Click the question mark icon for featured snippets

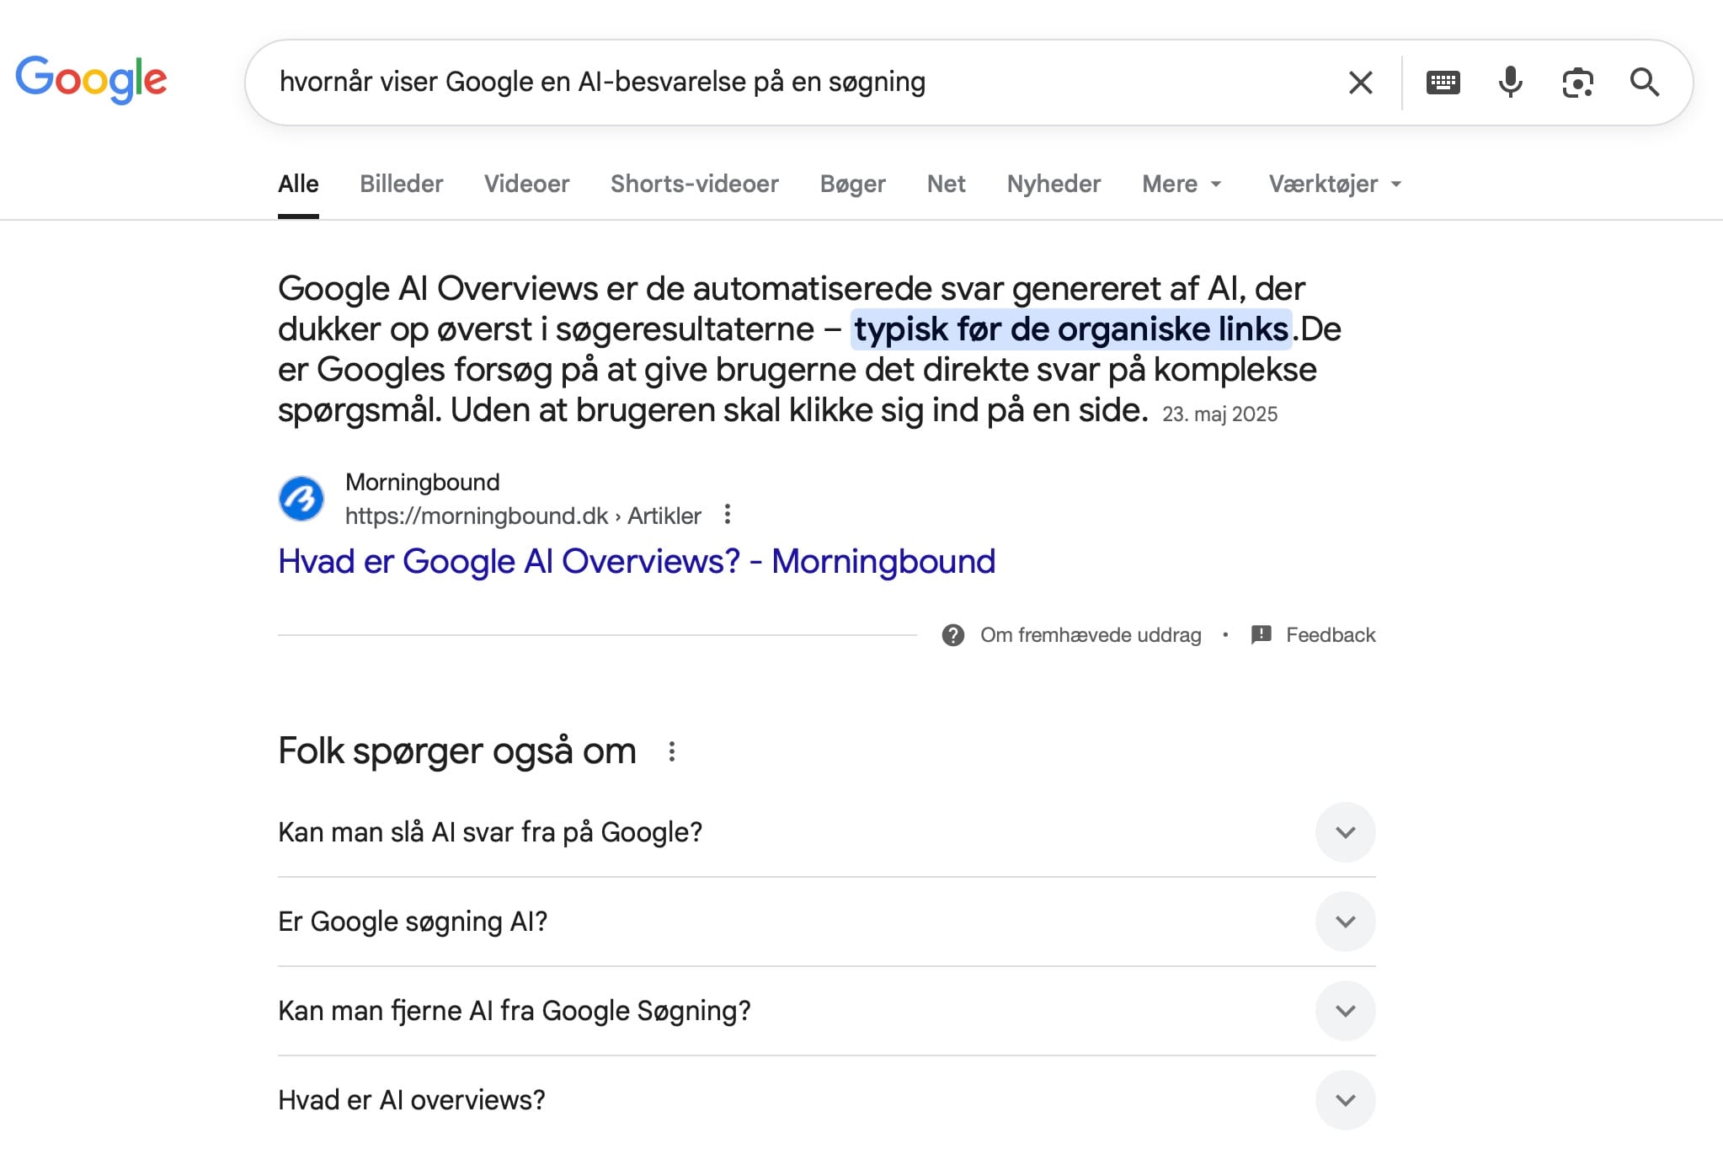[x=952, y=635]
